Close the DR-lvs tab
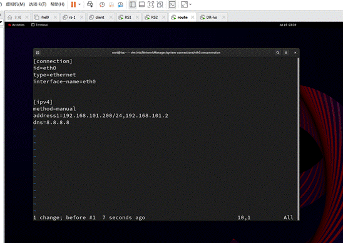343x243 pixels. click(224, 18)
